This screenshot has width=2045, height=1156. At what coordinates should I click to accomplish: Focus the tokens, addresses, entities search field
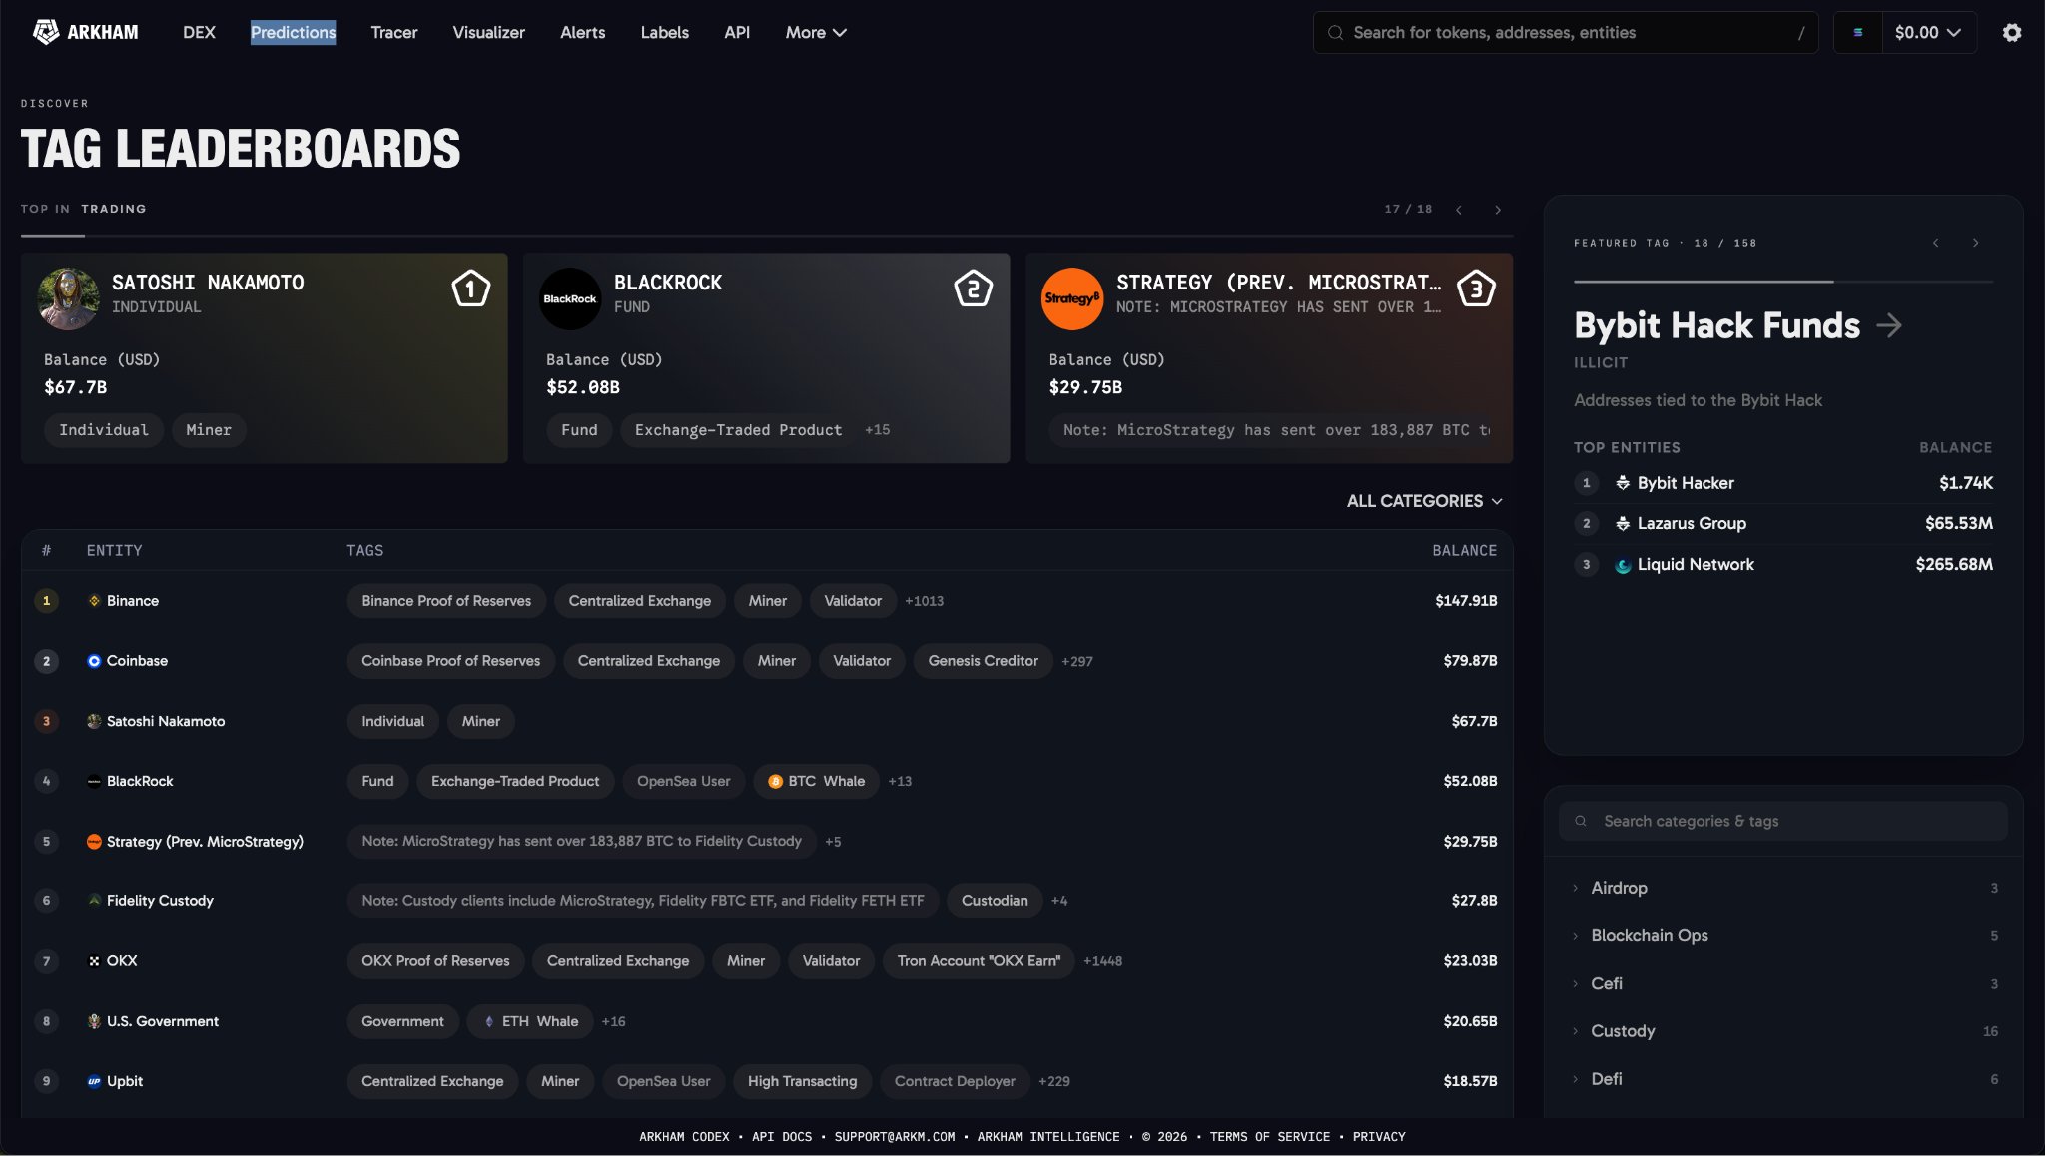[x=1565, y=32]
